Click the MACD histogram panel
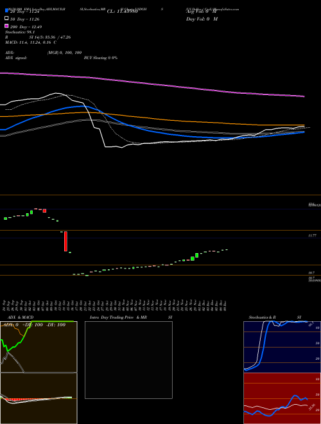This screenshot has width=321, height=424. [39, 398]
